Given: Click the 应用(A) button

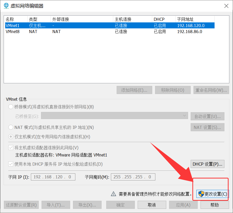Looking at the screenshot, I should [183, 205].
